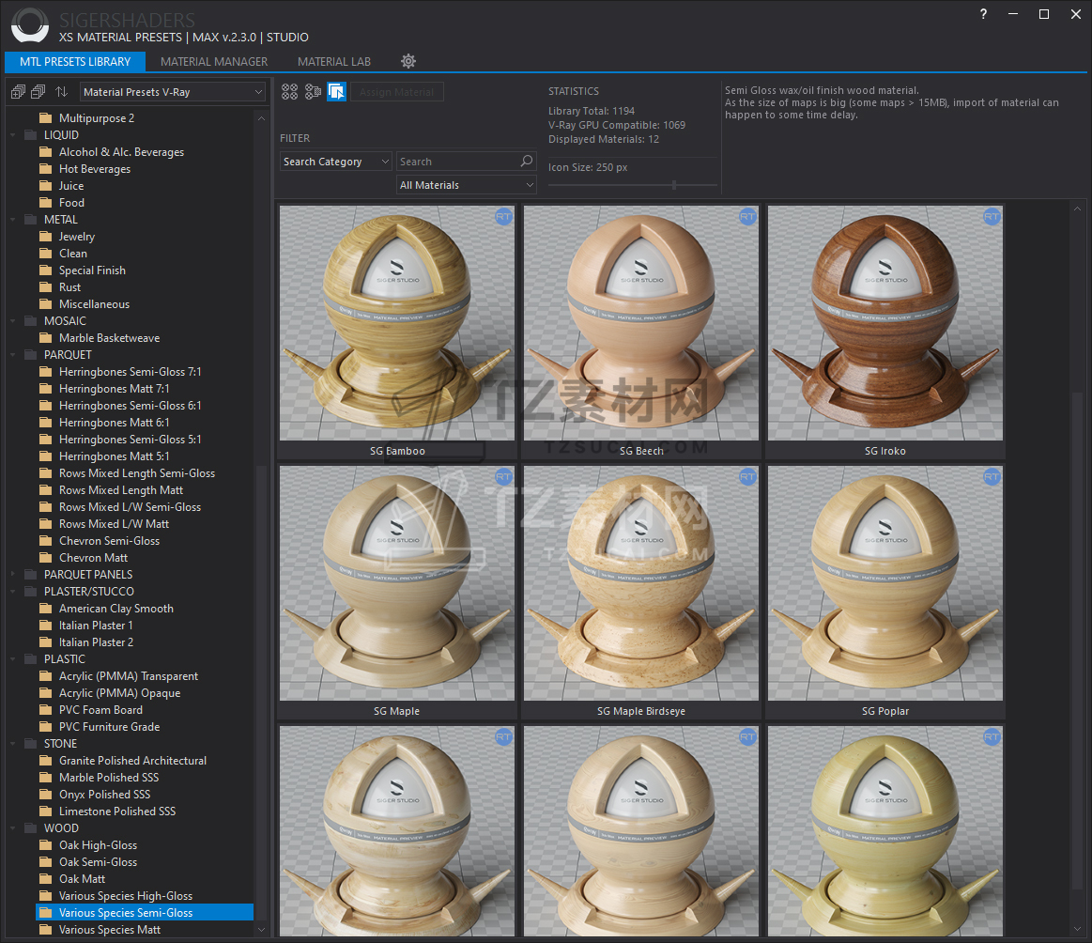
Task: Select the SG Beech material thumbnail
Action: [640, 323]
